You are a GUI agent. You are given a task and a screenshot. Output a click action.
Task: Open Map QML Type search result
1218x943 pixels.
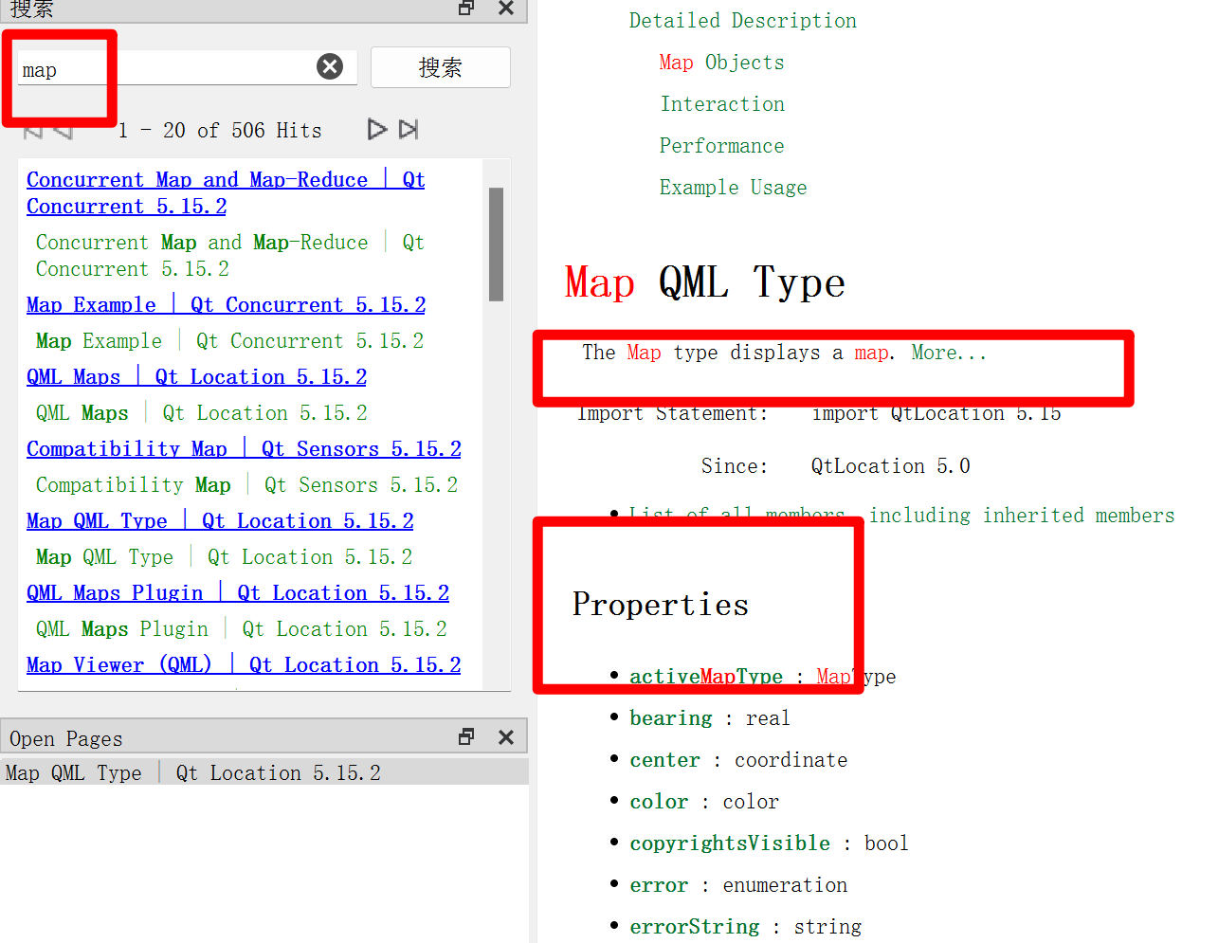[220, 520]
